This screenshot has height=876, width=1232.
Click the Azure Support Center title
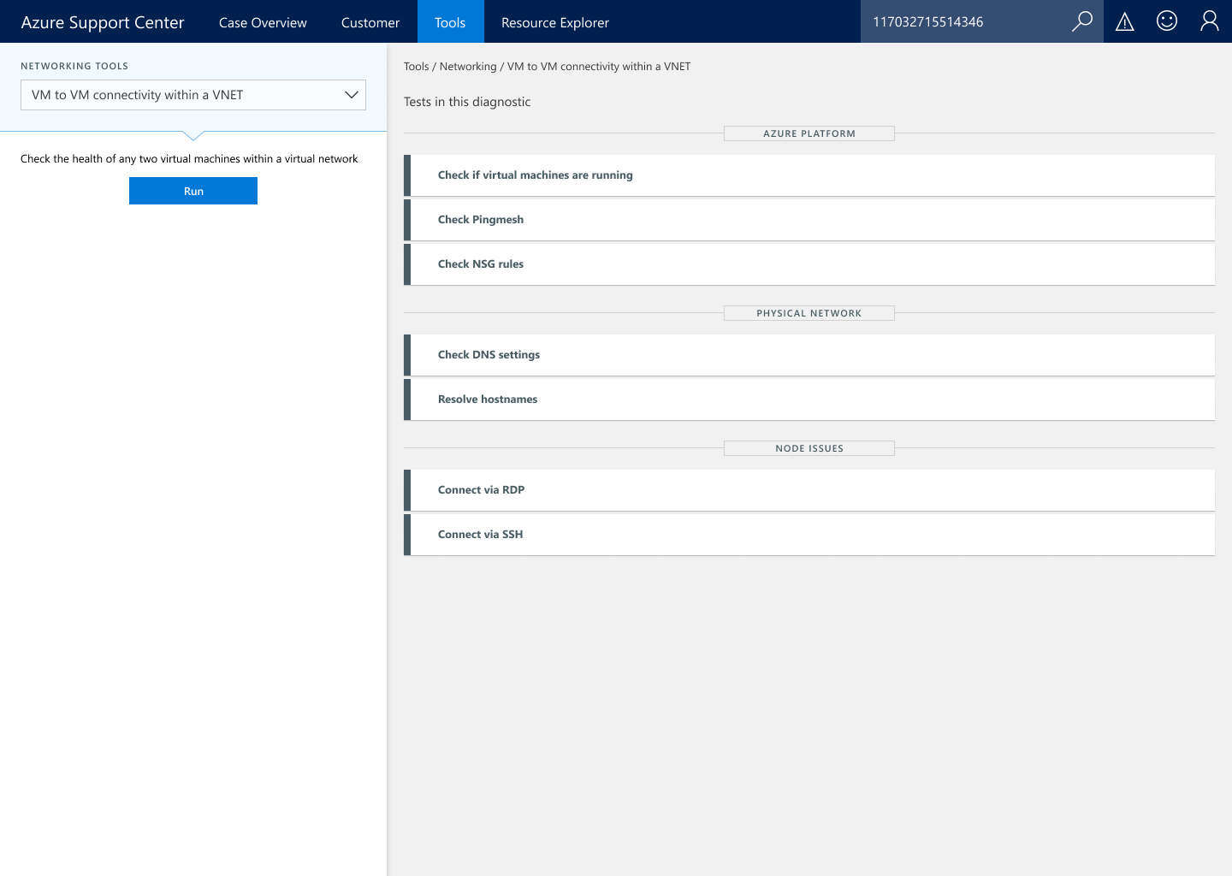(103, 22)
